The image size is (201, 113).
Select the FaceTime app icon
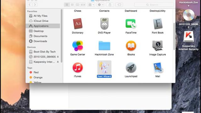131,24
